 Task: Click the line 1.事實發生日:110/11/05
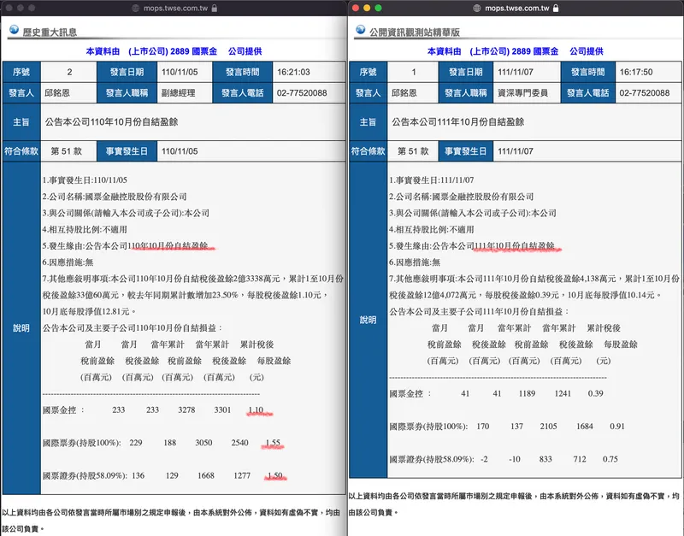(85, 180)
